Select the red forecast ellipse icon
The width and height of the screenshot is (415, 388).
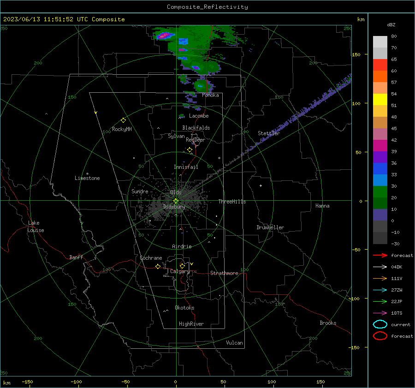pos(380,336)
